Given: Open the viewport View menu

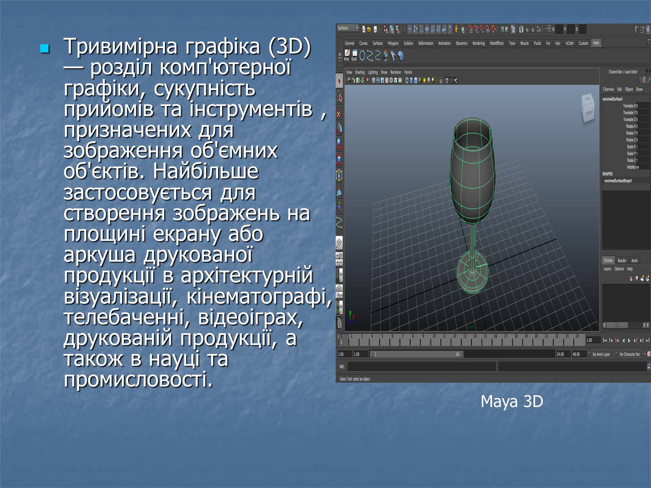Looking at the screenshot, I should click(x=349, y=72).
